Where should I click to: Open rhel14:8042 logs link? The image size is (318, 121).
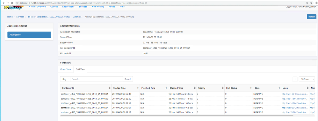294,103
